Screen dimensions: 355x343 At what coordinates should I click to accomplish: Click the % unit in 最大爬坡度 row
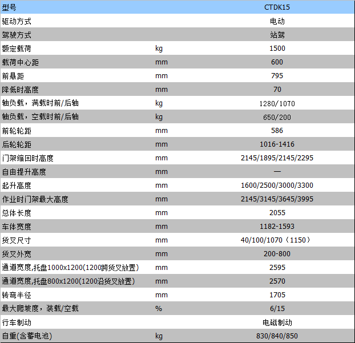tap(159, 309)
